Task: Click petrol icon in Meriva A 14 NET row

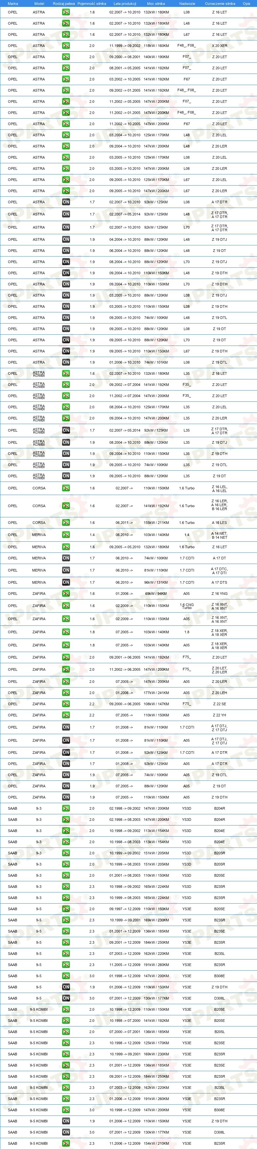Action: (66, 535)
